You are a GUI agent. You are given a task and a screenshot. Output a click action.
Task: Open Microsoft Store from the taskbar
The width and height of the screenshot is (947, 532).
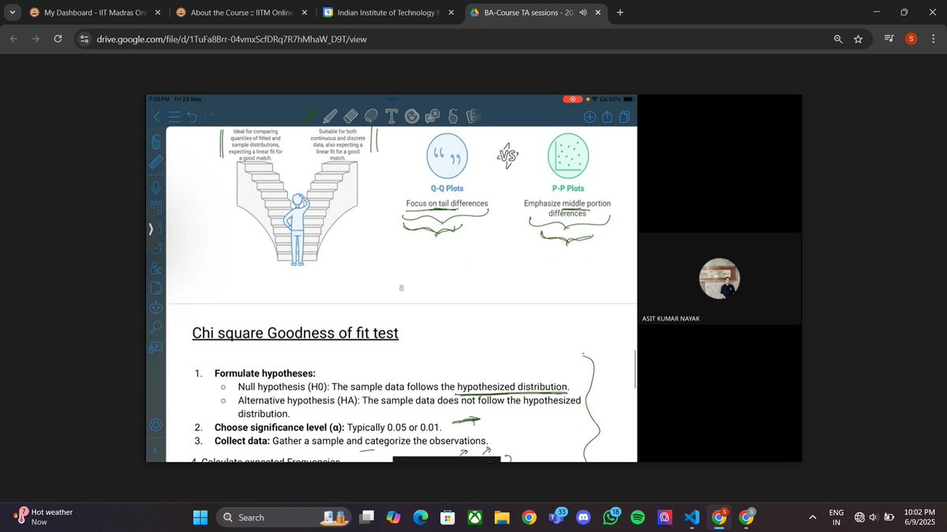tap(447, 517)
